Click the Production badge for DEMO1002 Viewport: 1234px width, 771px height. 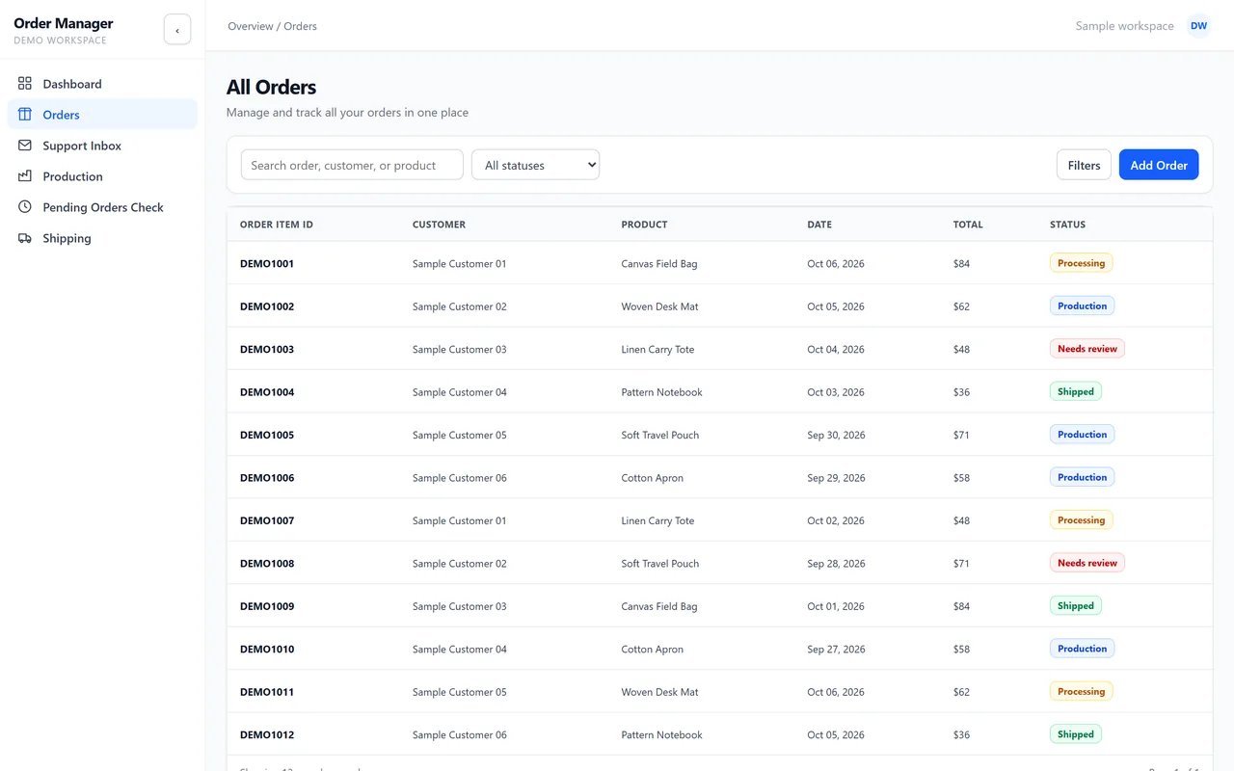coord(1082,306)
